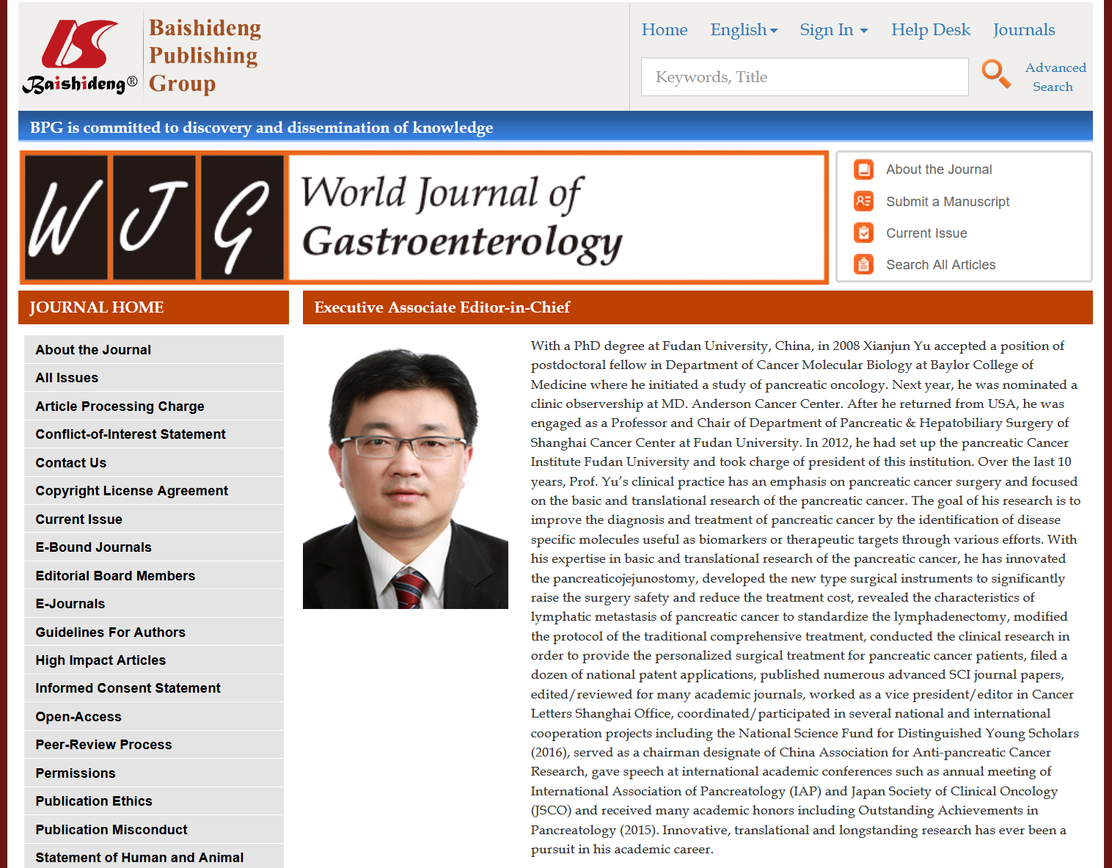
Task: Open the Sign In dropdown
Action: 833,30
